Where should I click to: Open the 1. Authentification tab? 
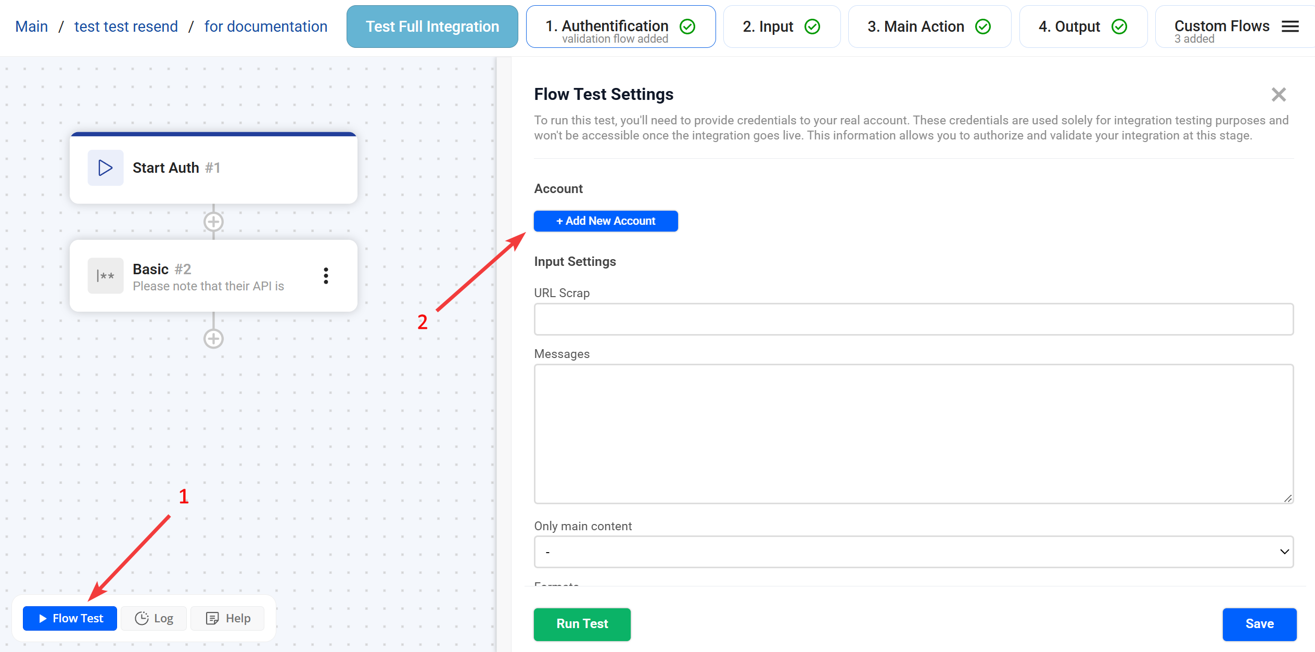(620, 27)
